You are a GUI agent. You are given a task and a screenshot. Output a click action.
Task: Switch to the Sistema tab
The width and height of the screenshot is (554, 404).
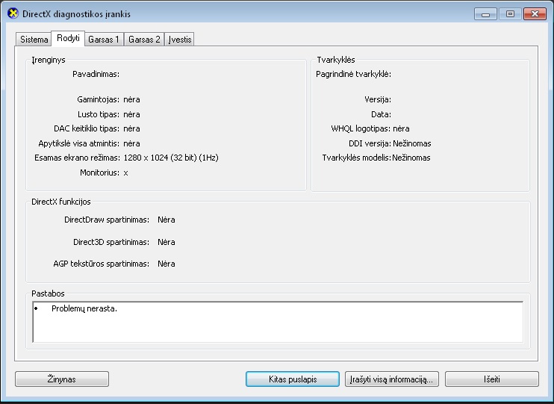click(34, 40)
